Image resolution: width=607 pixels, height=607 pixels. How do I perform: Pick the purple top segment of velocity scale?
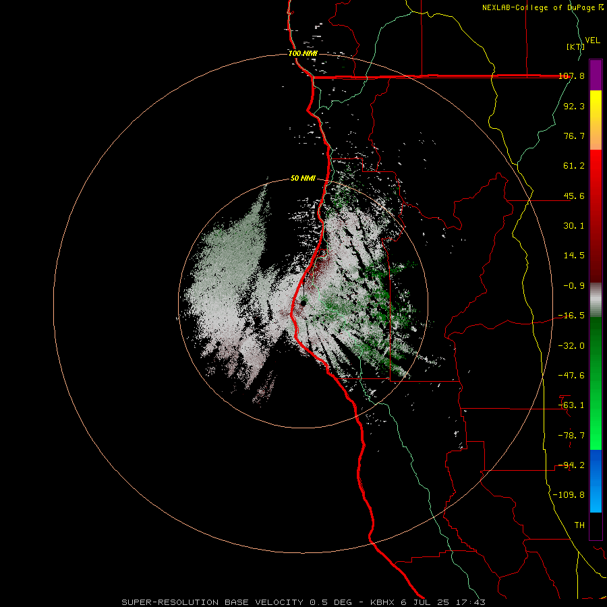click(x=596, y=75)
